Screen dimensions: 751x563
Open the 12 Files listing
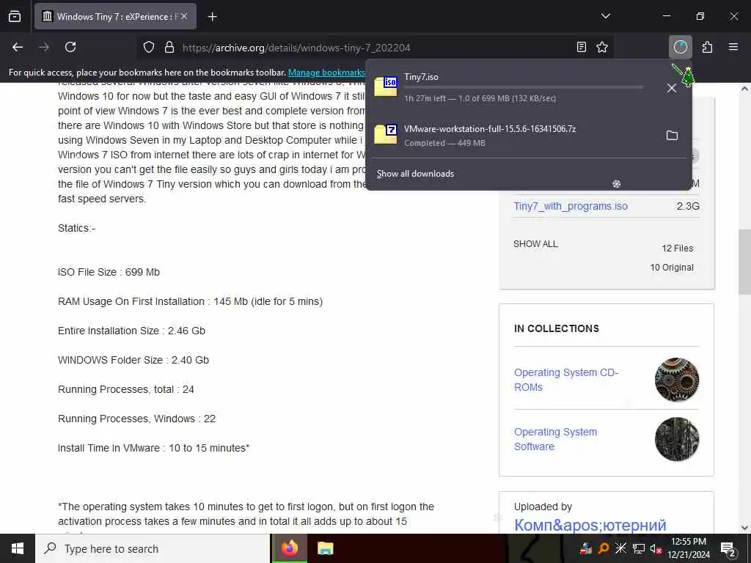[x=677, y=249]
